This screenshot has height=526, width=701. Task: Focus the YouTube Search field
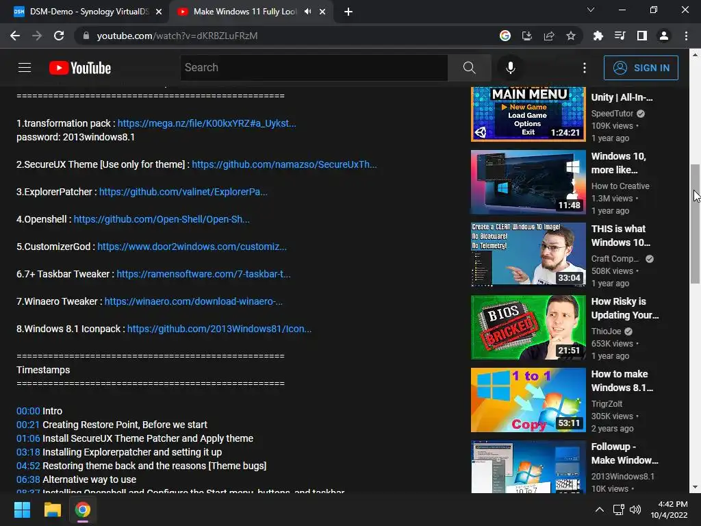(314, 68)
